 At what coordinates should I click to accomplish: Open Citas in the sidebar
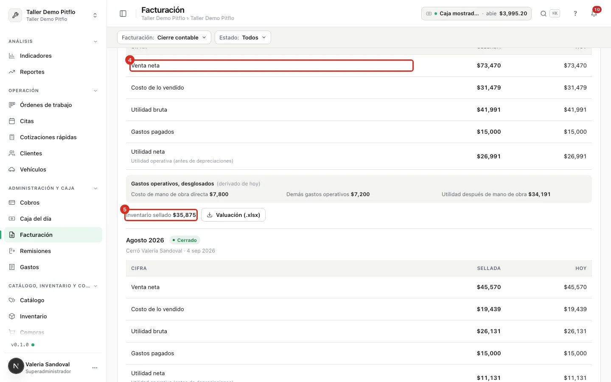click(53, 121)
